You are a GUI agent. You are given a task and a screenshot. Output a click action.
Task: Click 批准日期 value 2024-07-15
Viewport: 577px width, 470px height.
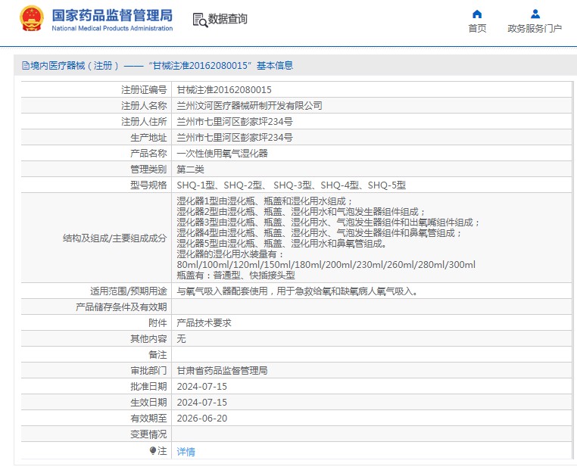(201, 387)
